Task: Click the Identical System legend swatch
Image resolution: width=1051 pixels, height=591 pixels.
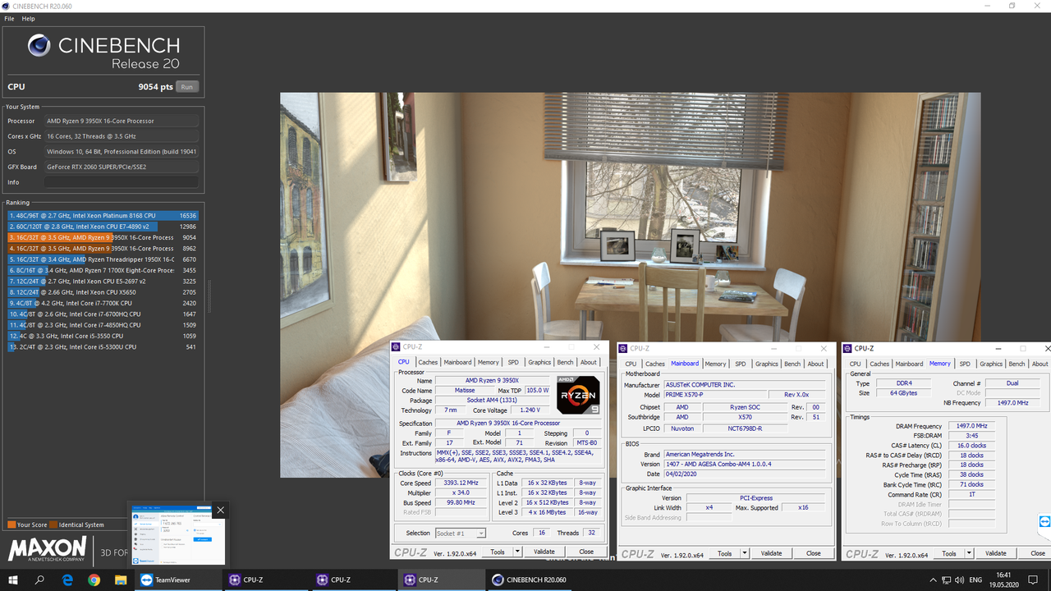Action: [53, 525]
